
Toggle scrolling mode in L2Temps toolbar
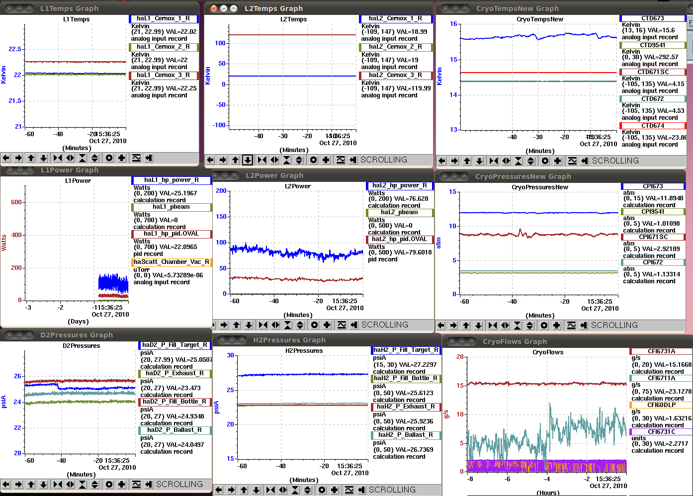click(x=353, y=160)
